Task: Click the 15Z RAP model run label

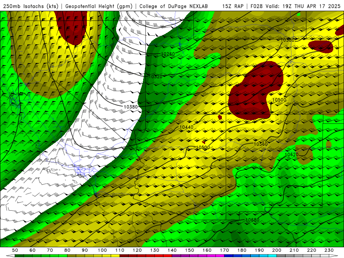Action: coord(233,6)
